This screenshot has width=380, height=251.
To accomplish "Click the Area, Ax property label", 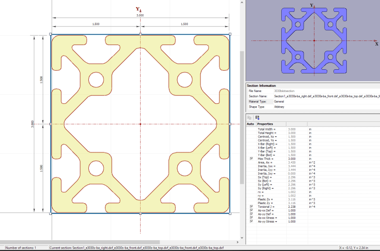I will 265,162.
